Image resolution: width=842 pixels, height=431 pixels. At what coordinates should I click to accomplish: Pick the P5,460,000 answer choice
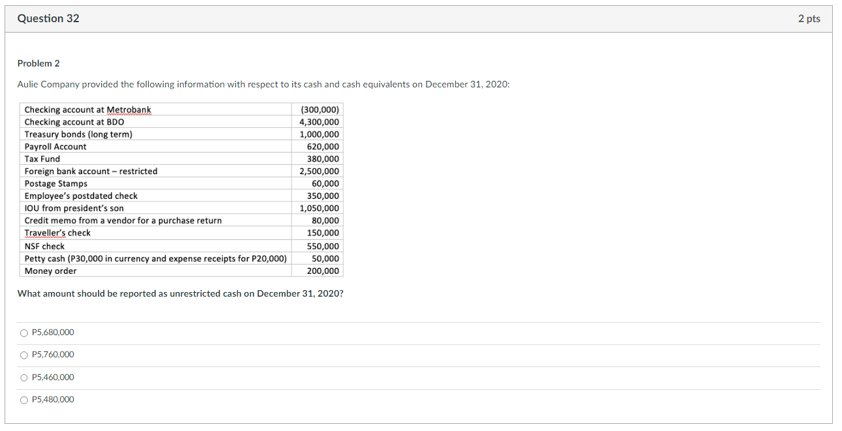click(23, 377)
